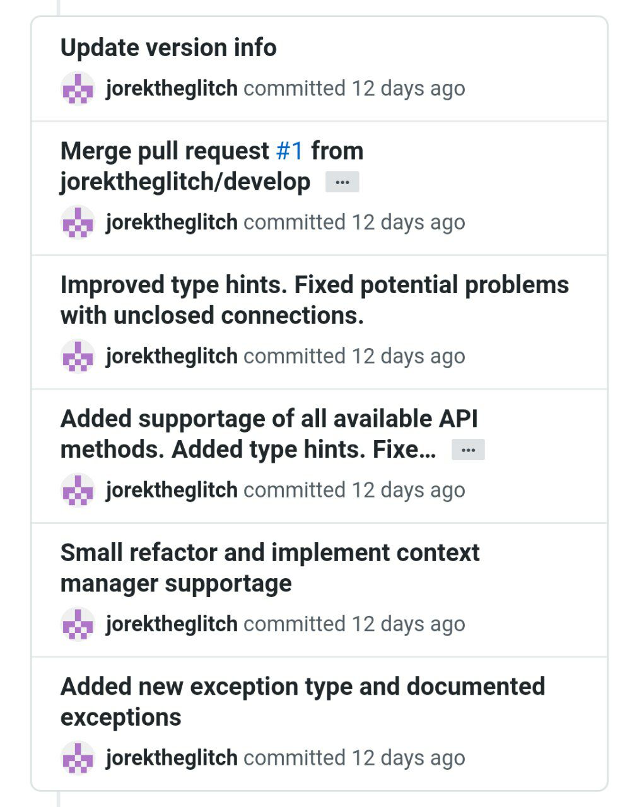637x807 pixels.
Task: Click jorektheglitch username under Small refactor commit
Action: [x=172, y=624]
